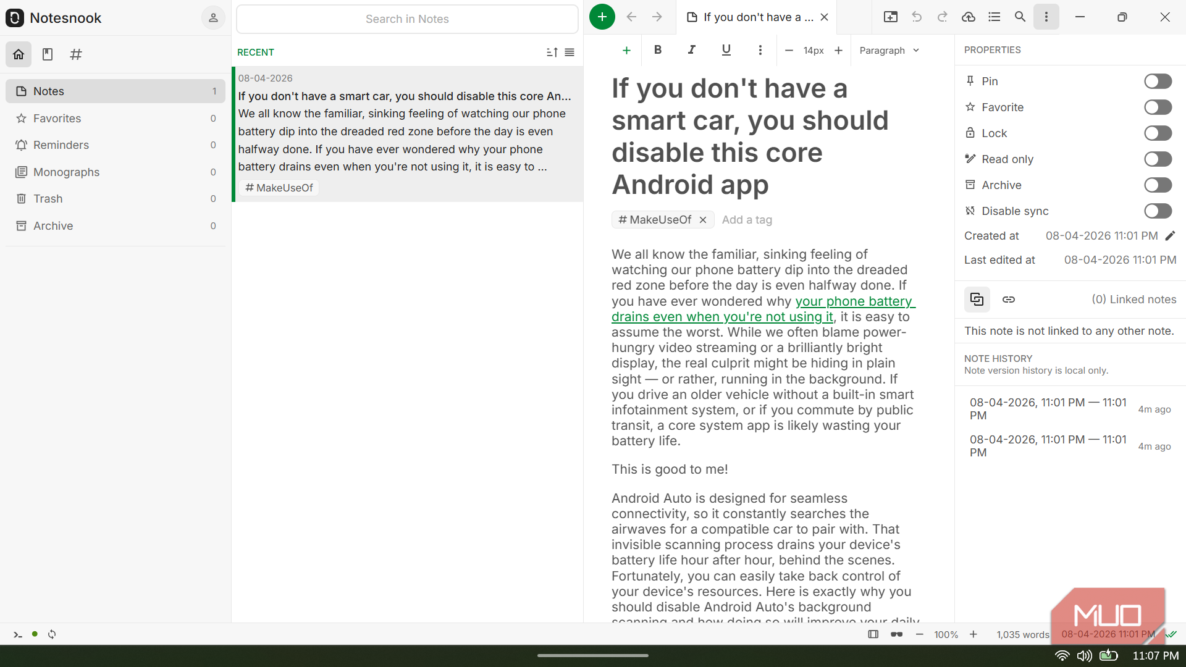Open the Tags hash icon tab
Image resolution: width=1186 pixels, height=667 pixels.
click(76, 54)
